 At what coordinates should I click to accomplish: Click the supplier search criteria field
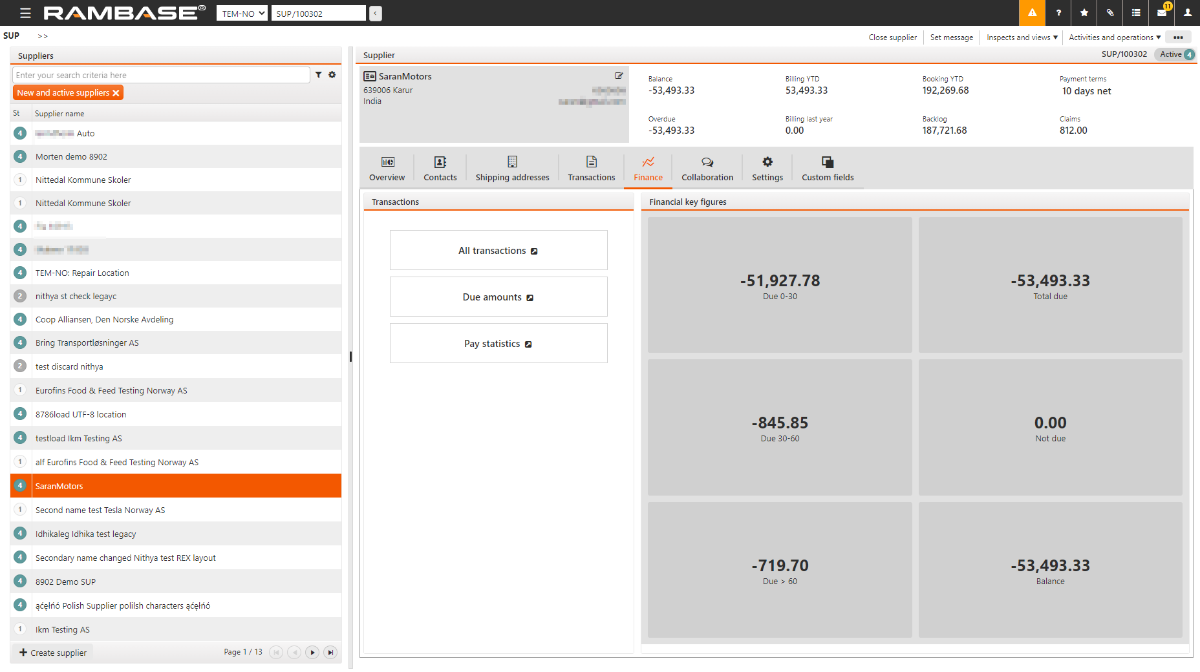pos(160,76)
